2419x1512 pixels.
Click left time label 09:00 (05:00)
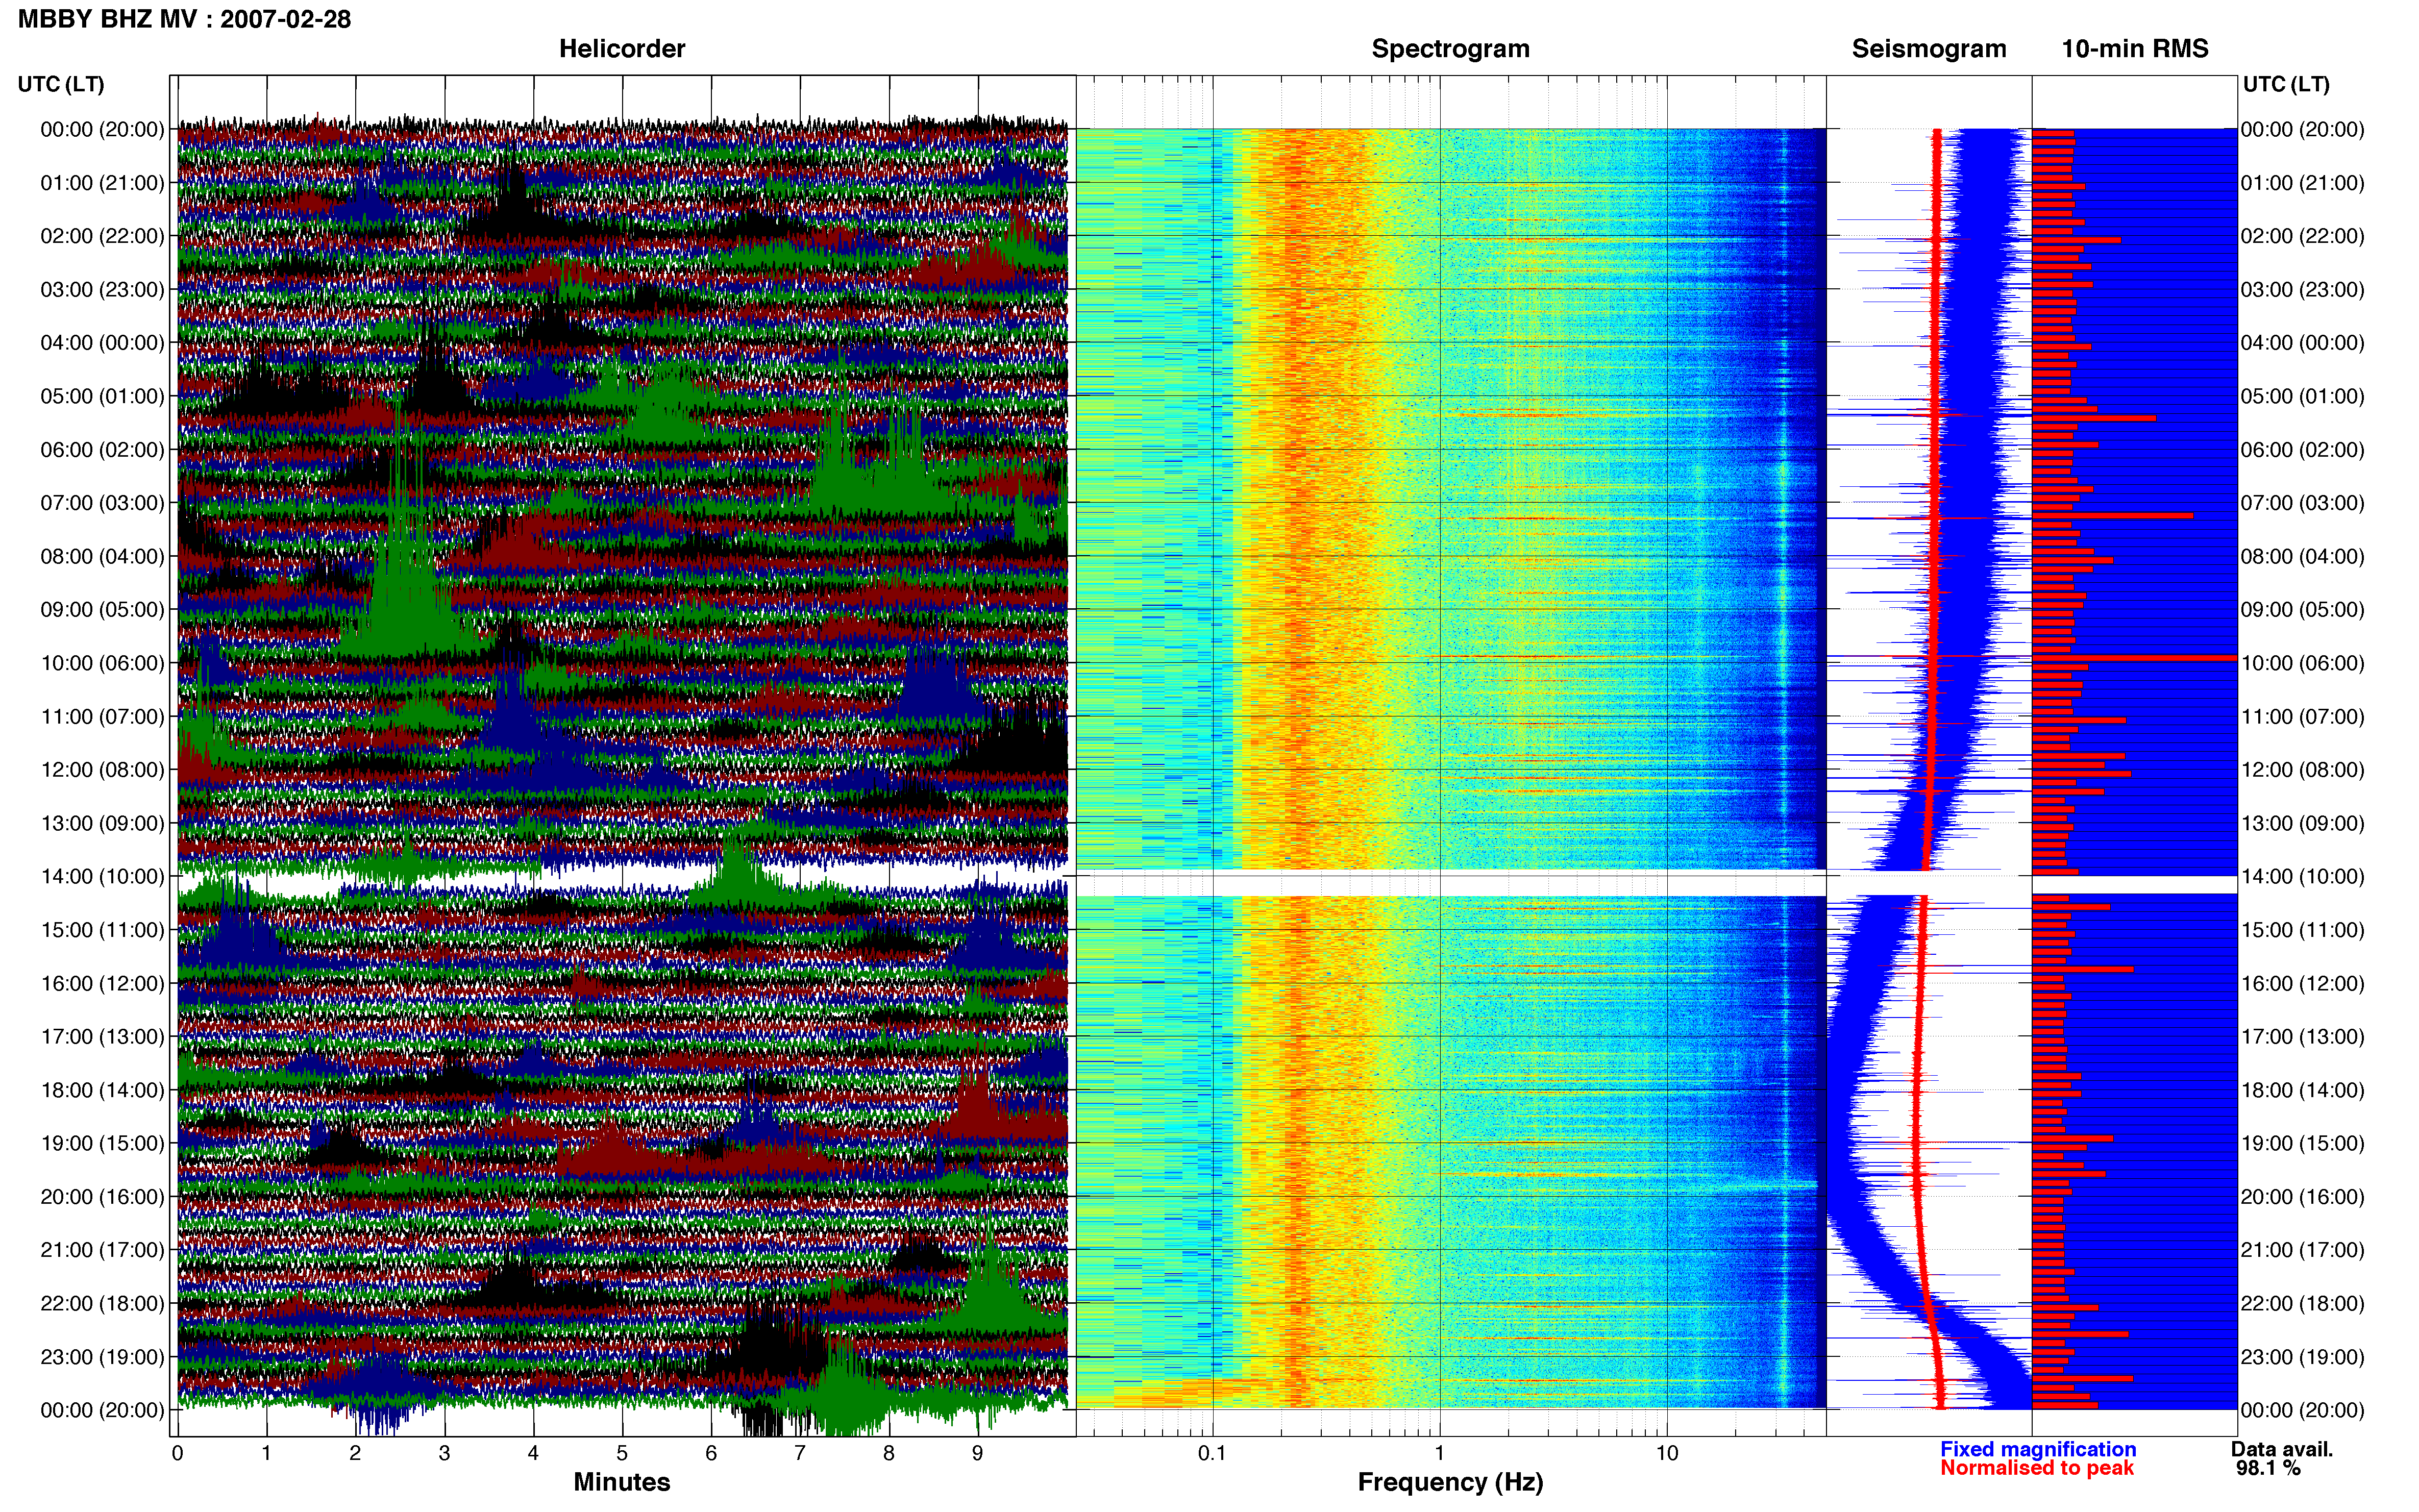point(102,610)
